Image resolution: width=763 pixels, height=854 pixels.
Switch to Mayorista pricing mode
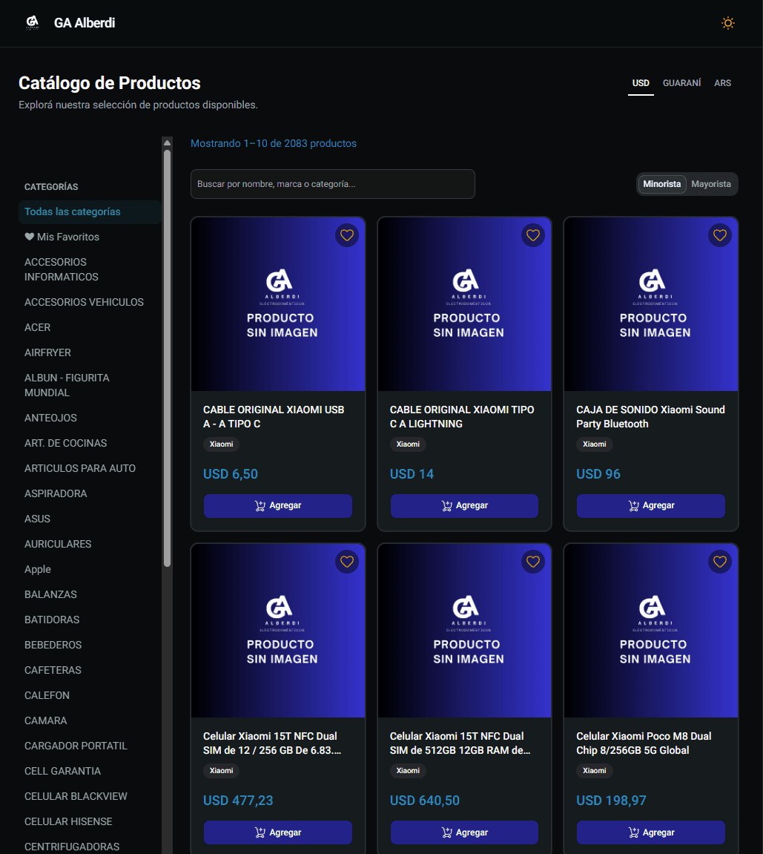point(711,184)
